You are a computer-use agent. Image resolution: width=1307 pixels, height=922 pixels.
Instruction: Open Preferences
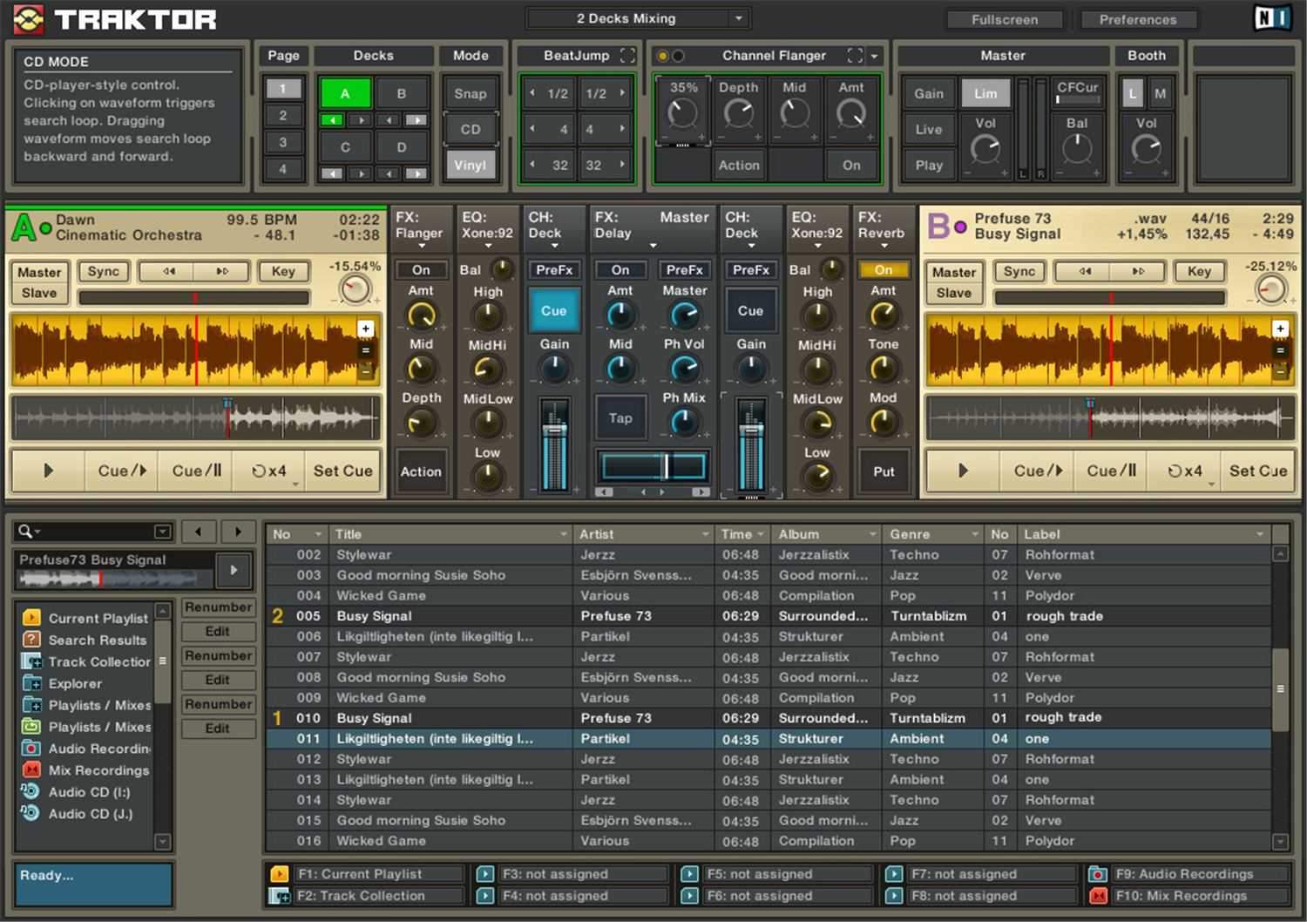1138,19
